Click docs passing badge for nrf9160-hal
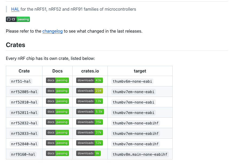 point(57,153)
